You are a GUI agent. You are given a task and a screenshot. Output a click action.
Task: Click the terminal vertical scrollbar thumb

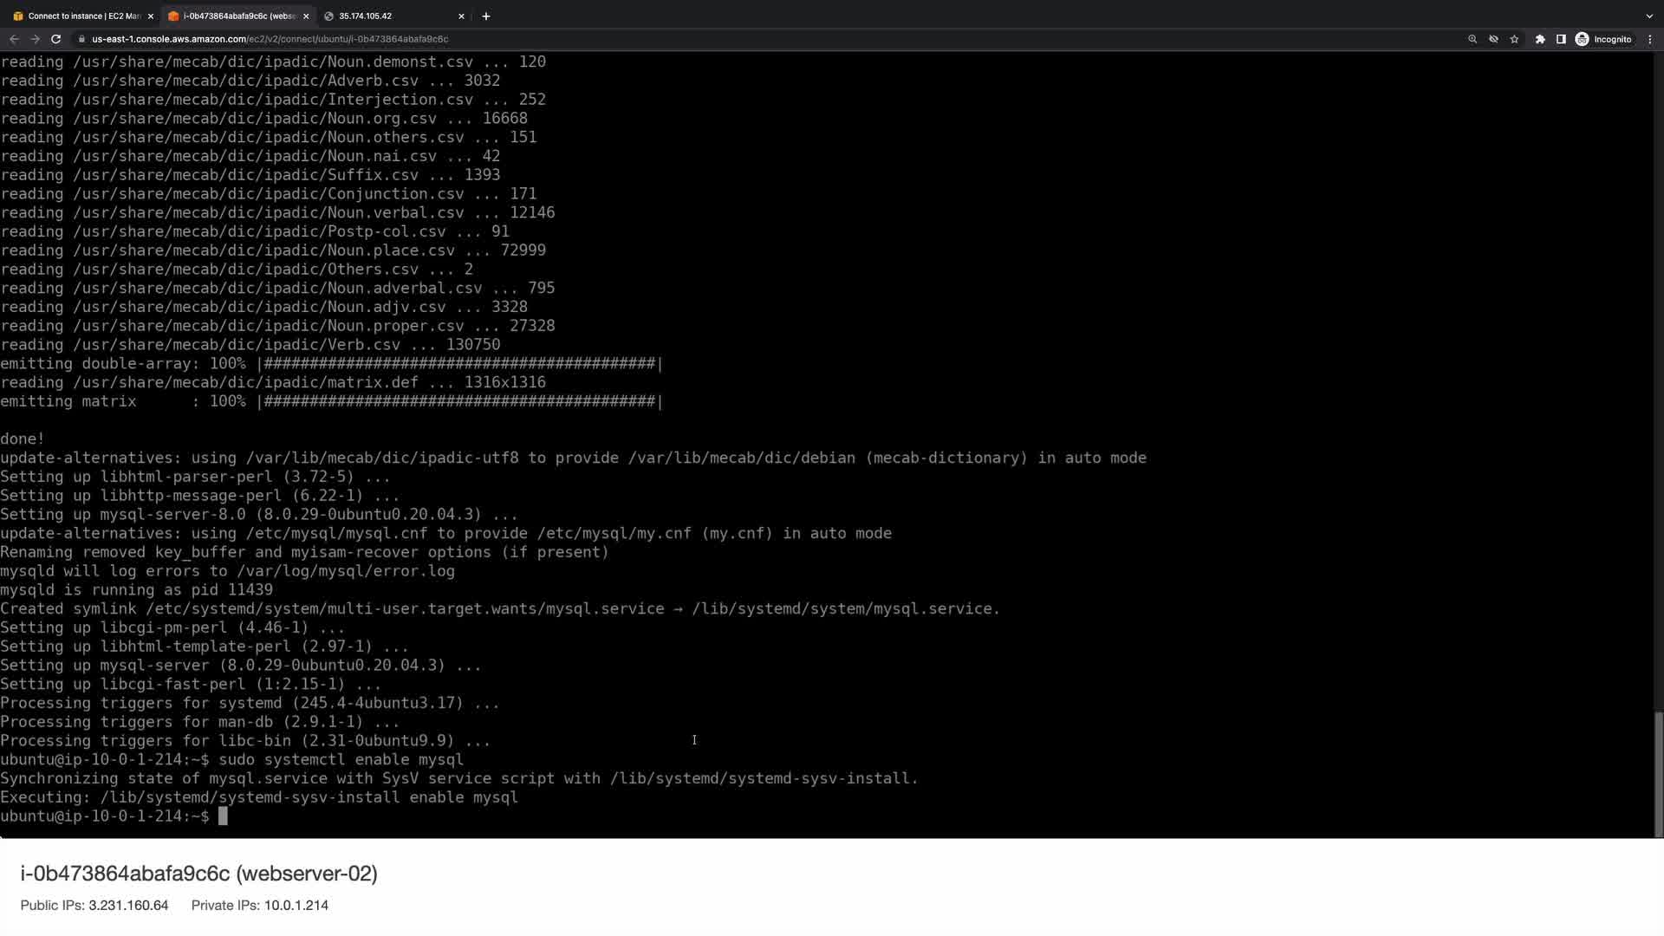point(1659,773)
